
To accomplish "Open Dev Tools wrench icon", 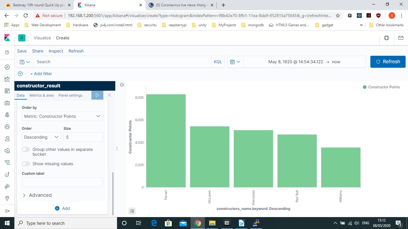I will (7, 198).
